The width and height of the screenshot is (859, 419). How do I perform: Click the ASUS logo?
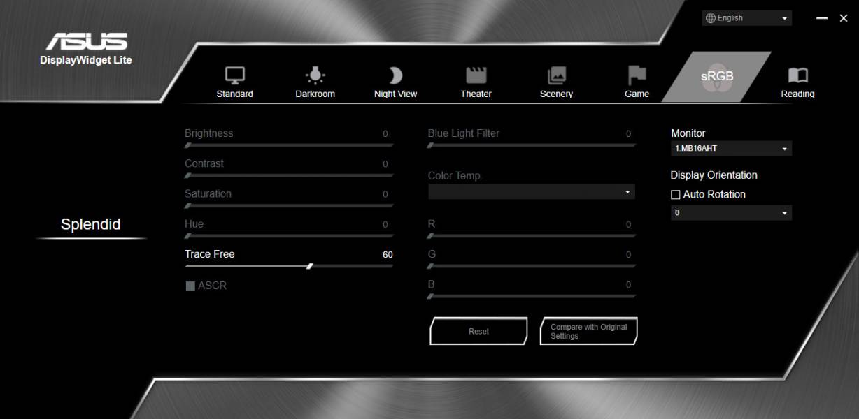point(86,41)
